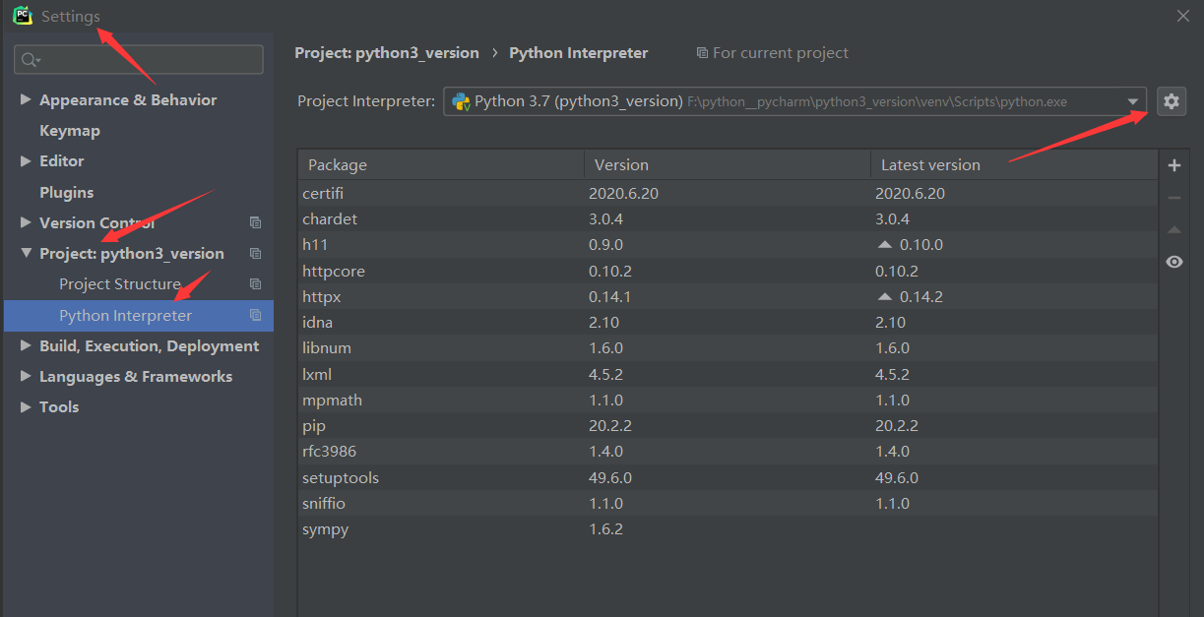The image size is (1204, 617).
Task: Click the Python logo in the interpreter field
Action: point(461,100)
